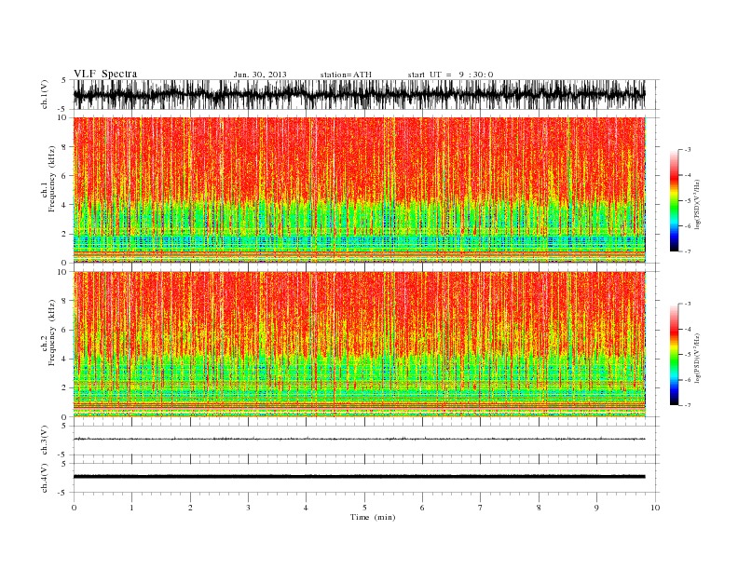
Task: Click time-axis tick label "2"
Action: click(190, 508)
